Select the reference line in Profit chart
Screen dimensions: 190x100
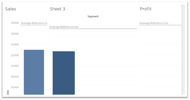coord(160,25)
